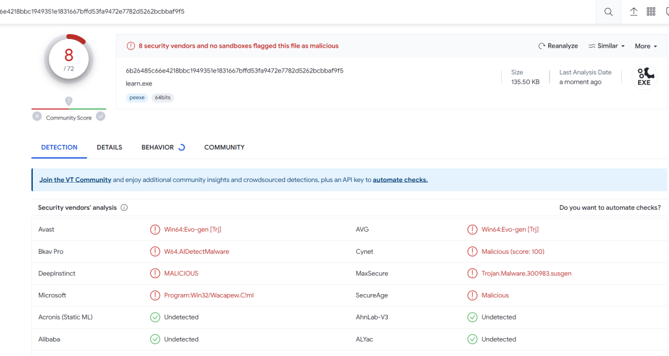Go to the Community tab
This screenshot has width=669, height=356.
click(224, 147)
